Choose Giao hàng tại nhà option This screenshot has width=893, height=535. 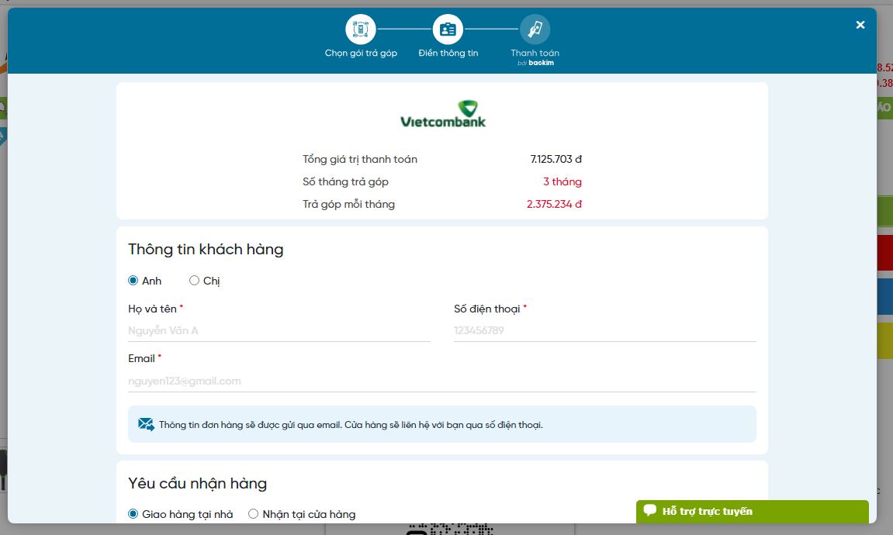pos(133,514)
